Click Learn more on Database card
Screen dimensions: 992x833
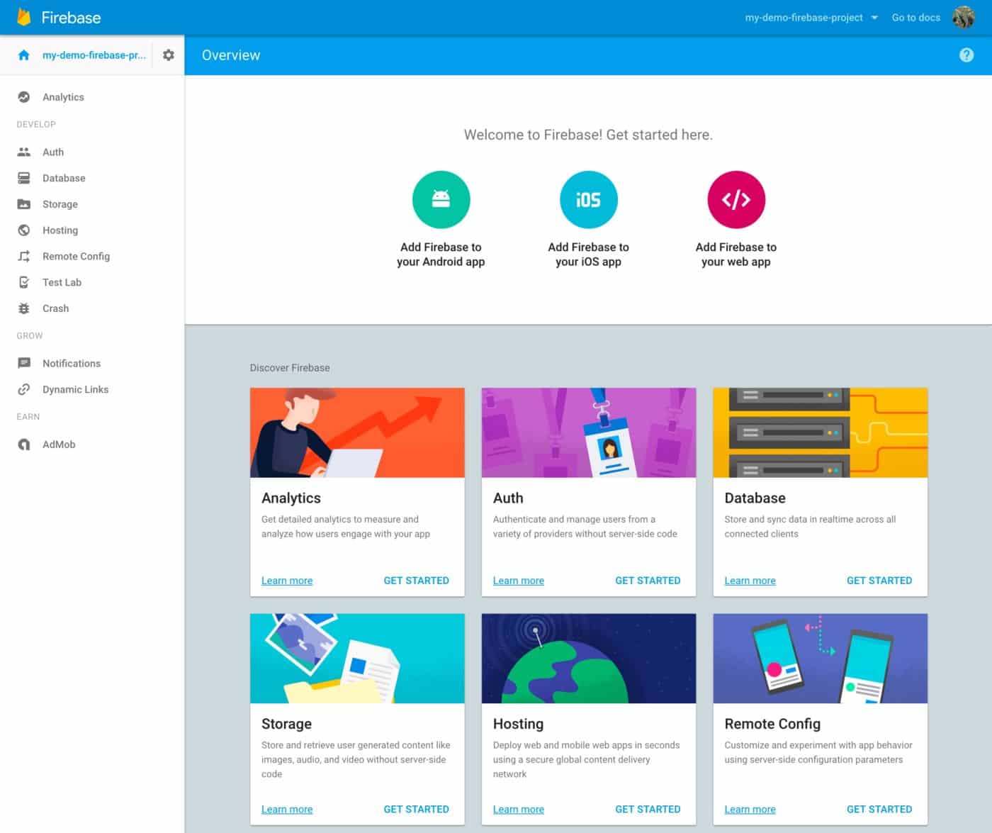tap(750, 581)
